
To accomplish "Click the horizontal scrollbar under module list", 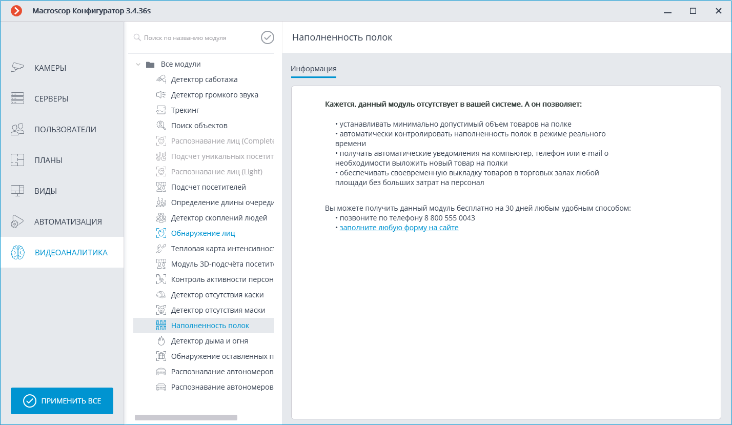I will pyautogui.click(x=186, y=417).
